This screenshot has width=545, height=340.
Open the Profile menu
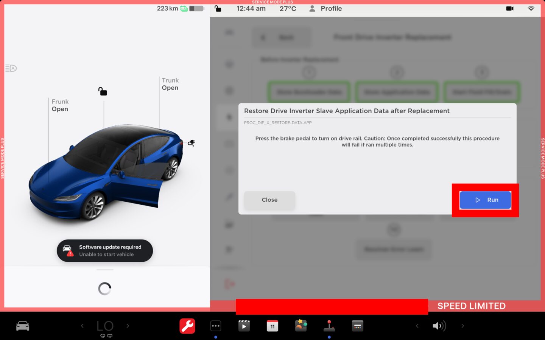[325, 8]
